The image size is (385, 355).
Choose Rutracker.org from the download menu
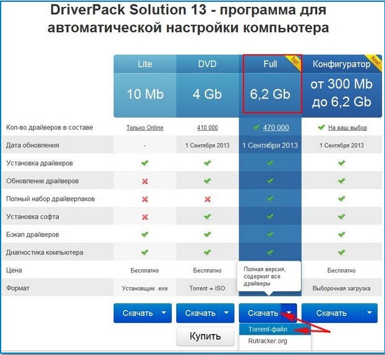click(x=275, y=341)
